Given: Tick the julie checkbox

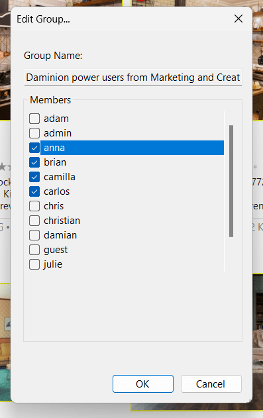Looking at the screenshot, I should pos(34,264).
